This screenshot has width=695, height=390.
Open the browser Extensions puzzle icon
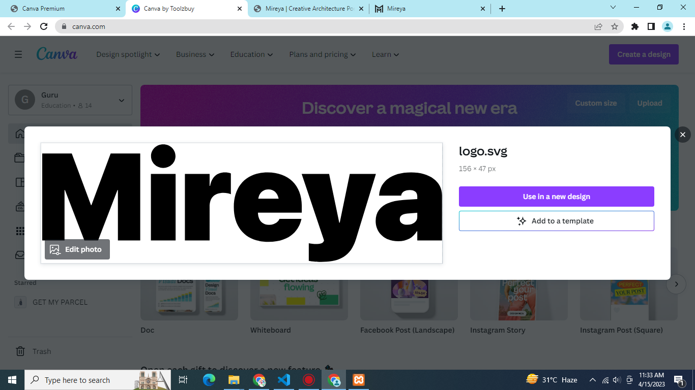pyautogui.click(x=634, y=26)
